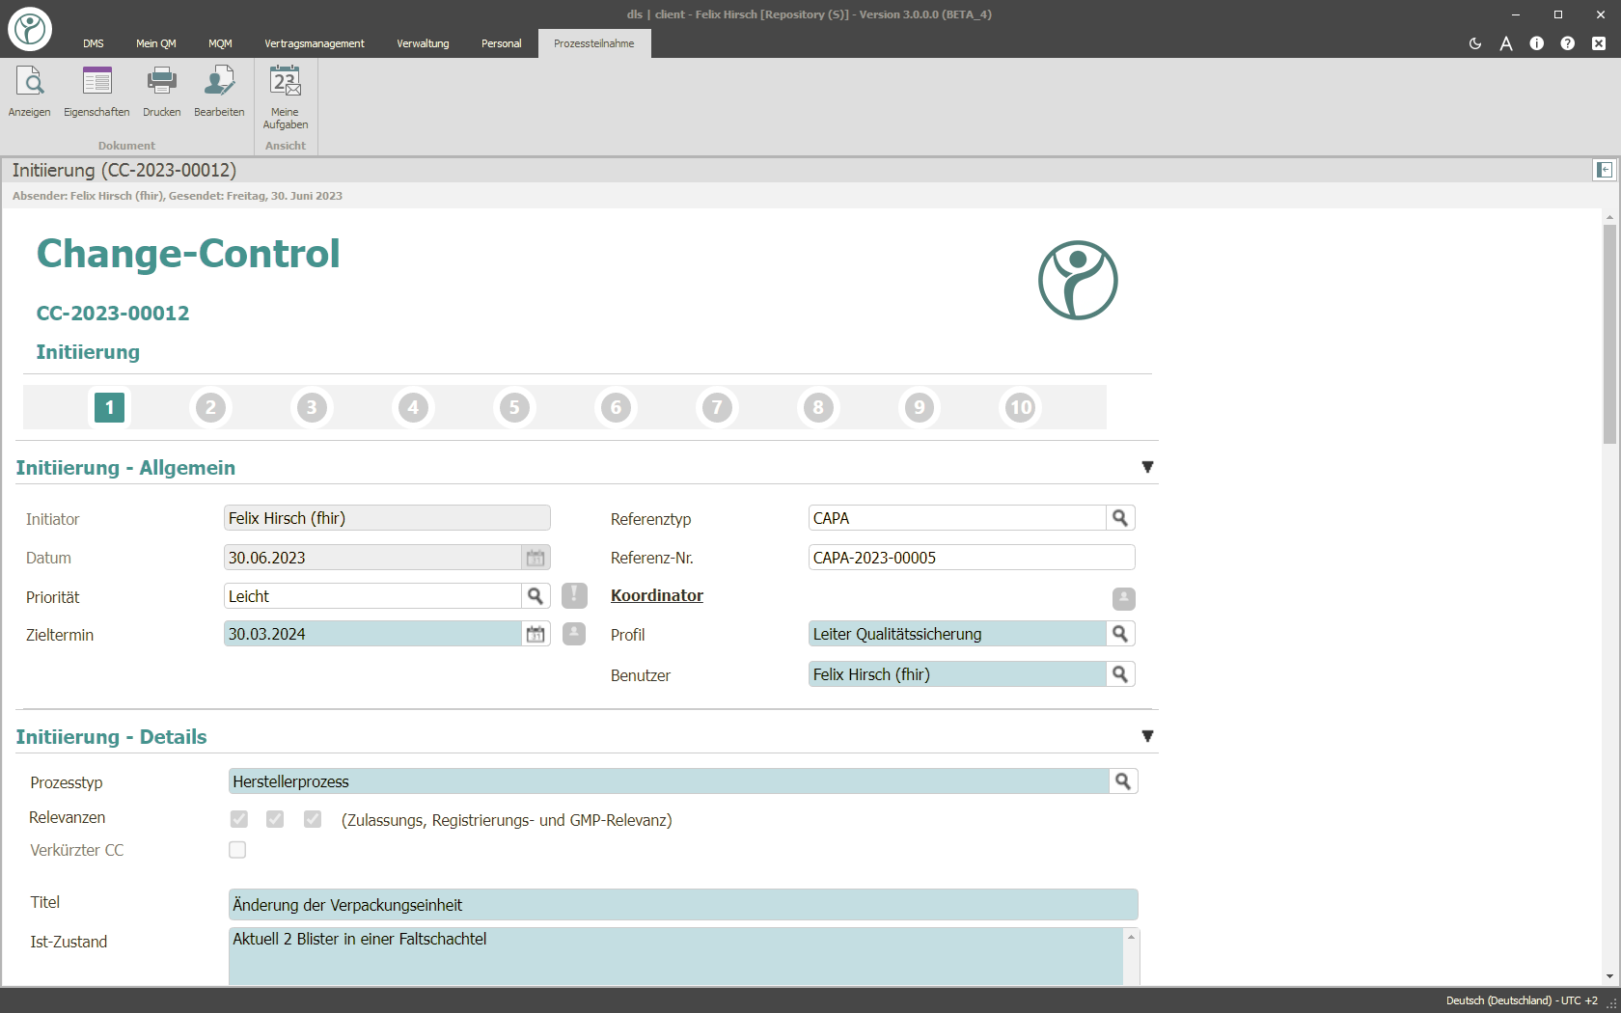
Task: Uncheck the GMP-Relevanz checkbox
Action: click(x=312, y=818)
